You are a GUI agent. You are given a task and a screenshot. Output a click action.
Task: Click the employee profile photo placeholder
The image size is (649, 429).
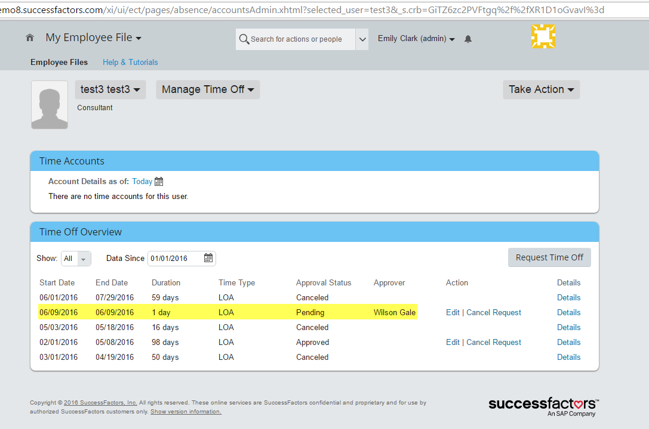(x=50, y=105)
